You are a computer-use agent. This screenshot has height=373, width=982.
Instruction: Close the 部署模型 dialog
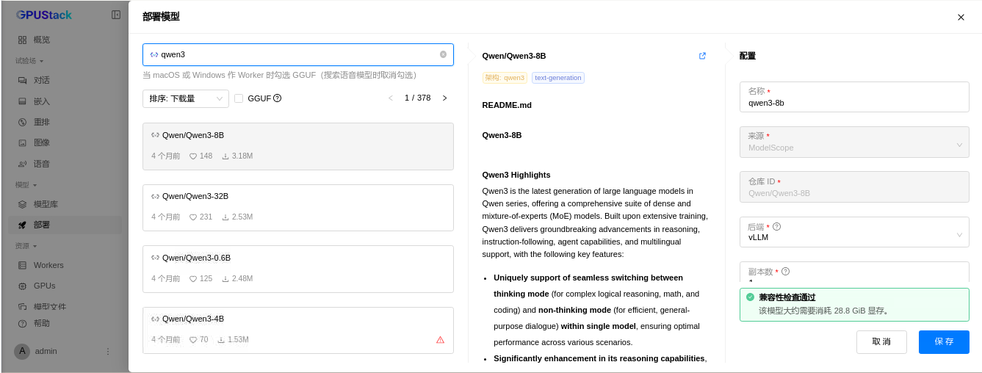tap(961, 17)
